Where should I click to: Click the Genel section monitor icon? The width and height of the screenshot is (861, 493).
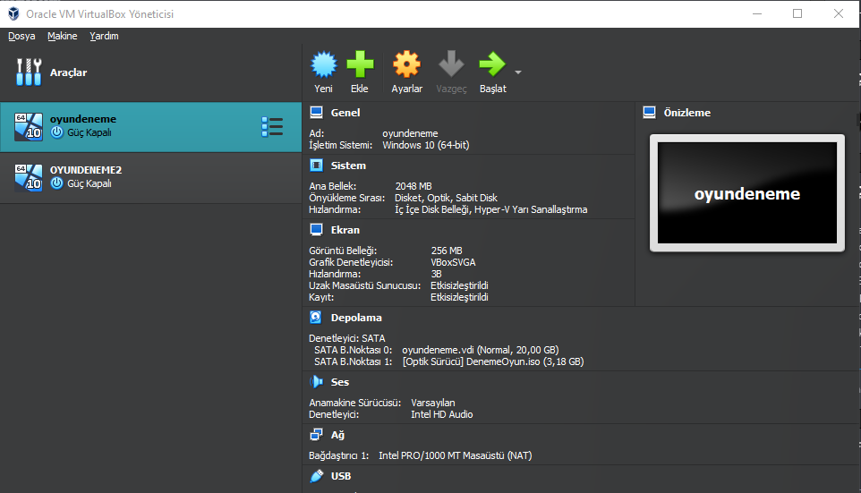[316, 113]
